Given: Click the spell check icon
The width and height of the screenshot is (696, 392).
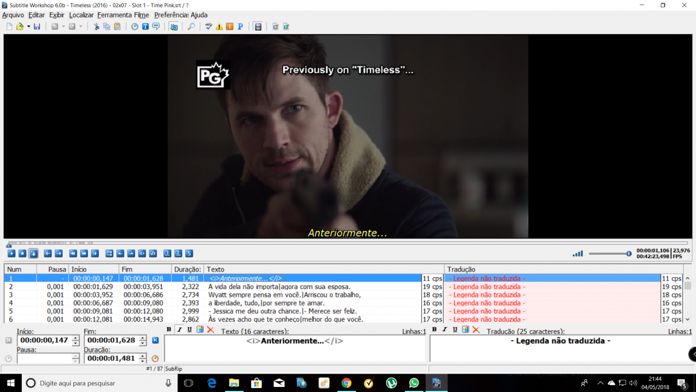Looking at the screenshot, I should click(x=209, y=26).
